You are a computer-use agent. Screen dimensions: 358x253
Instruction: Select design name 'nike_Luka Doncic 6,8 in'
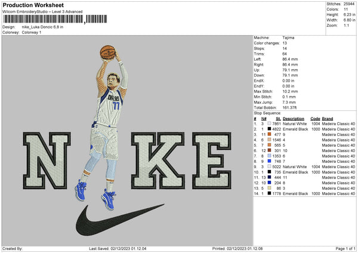tap(42, 27)
